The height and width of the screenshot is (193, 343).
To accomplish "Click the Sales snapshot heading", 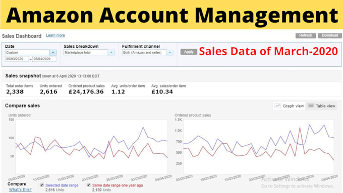I will coord(23,76).
